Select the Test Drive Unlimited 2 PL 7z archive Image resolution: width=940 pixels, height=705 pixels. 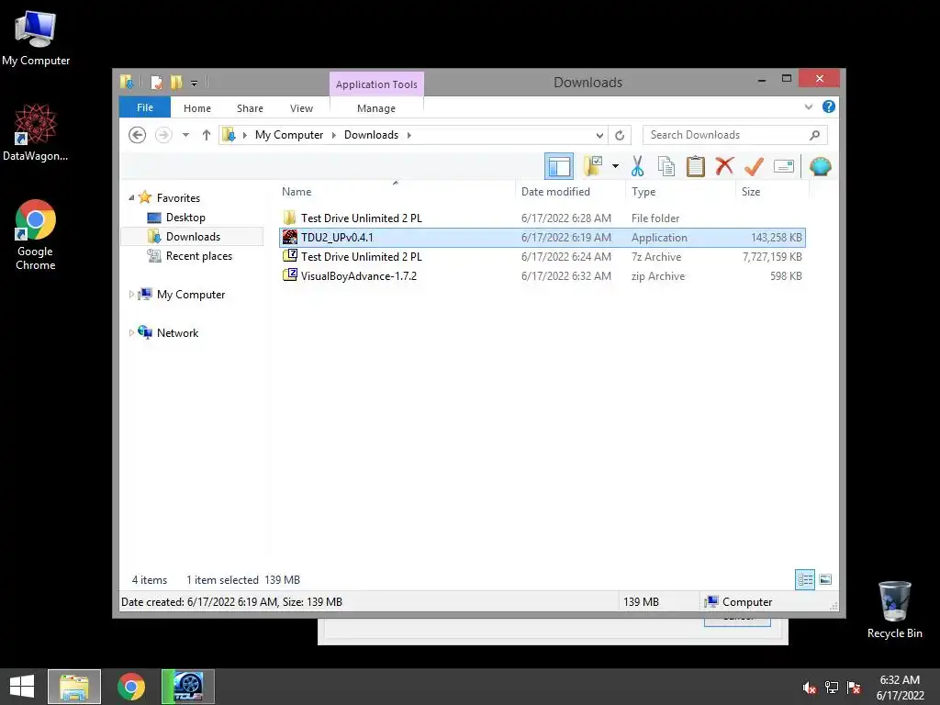[x=543, y=257]
